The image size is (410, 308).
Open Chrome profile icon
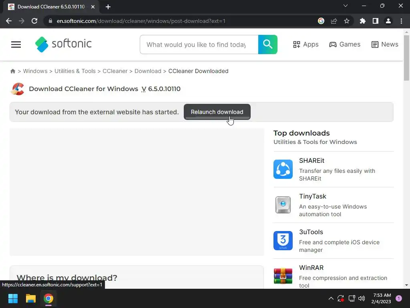pyautogui.click(x=388, y=21)
